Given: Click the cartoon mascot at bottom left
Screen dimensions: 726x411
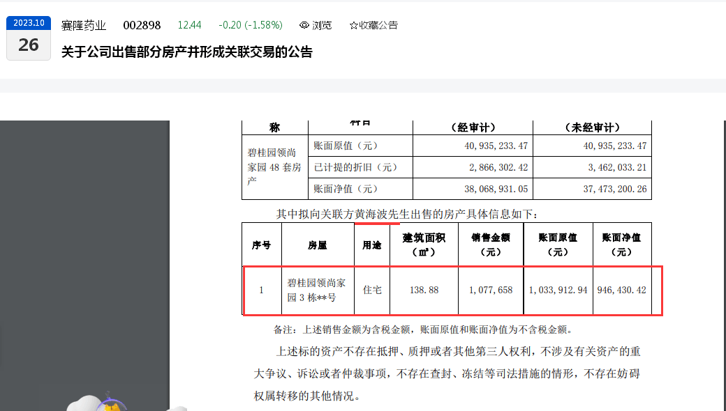Looking at the screenshot, I should (110, 403).
